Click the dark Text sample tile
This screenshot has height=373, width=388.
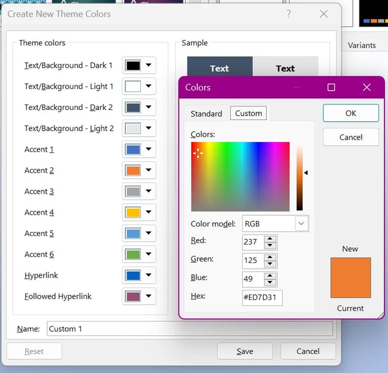point(220,66)
